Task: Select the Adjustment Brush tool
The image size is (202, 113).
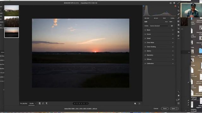Action: tap(178, 18)
